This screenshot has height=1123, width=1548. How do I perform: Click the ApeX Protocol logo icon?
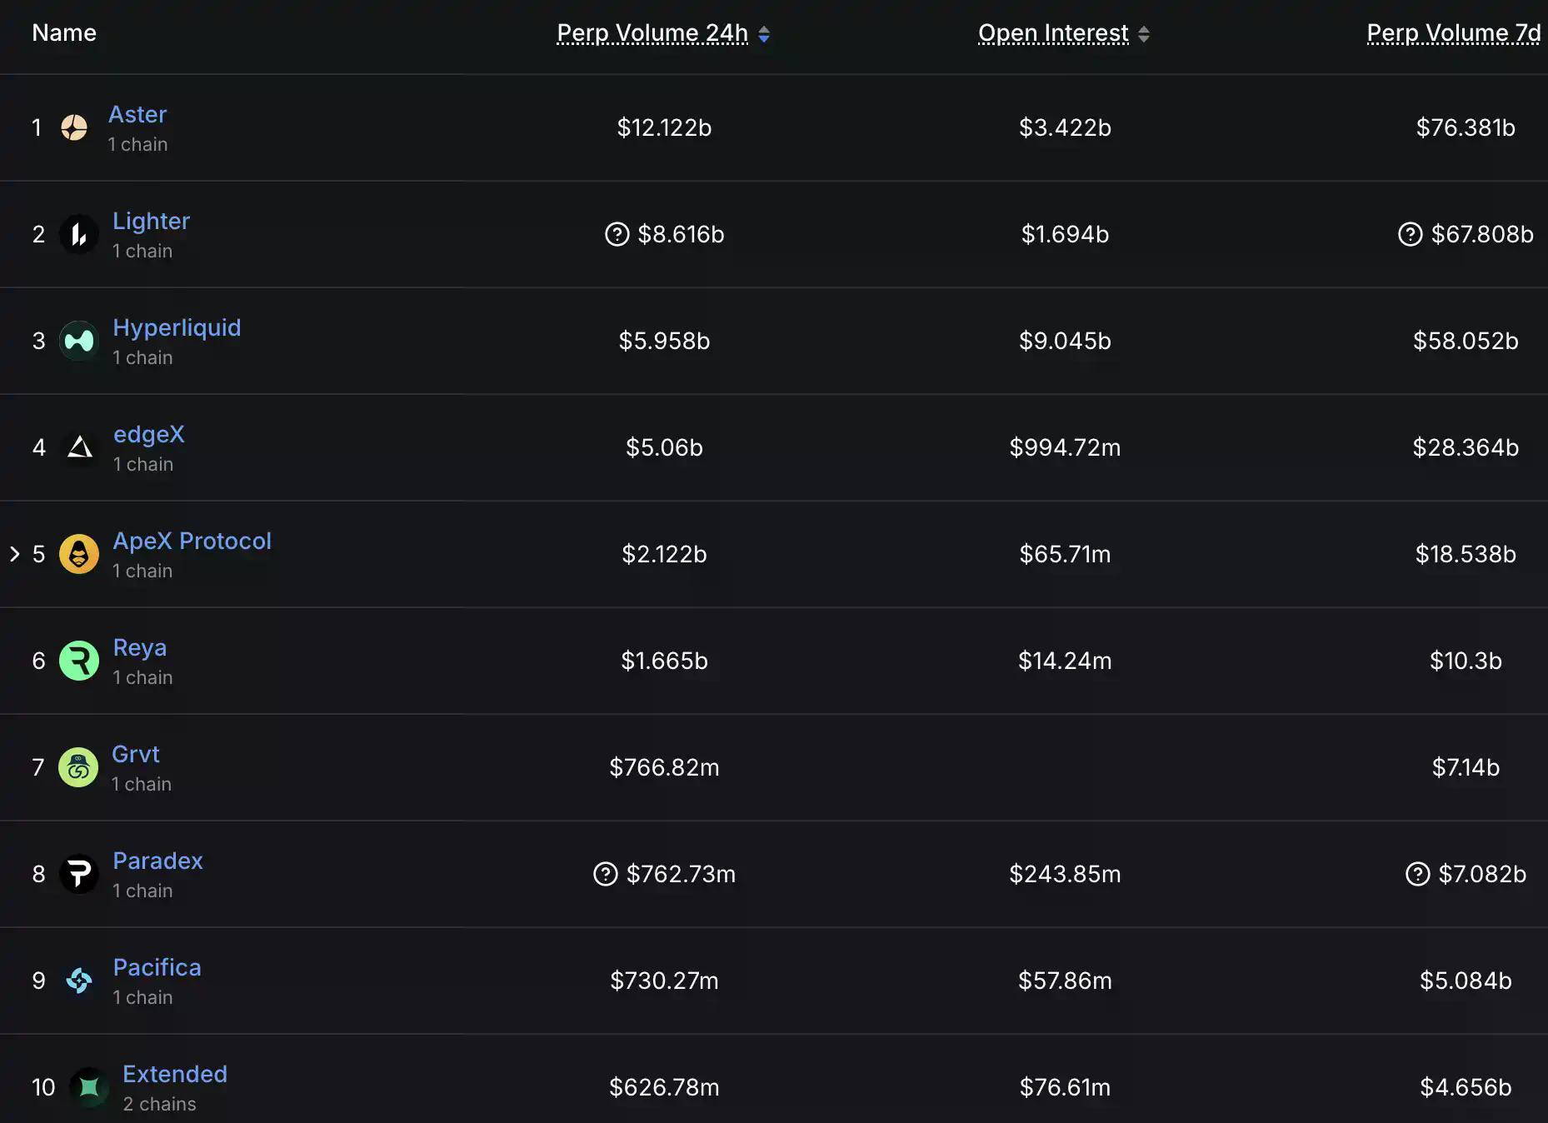tap(79, 554)
